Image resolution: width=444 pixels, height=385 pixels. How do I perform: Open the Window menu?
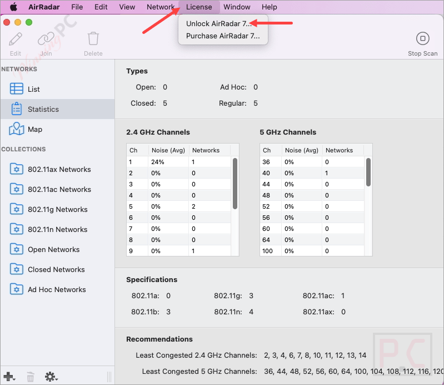237,7
